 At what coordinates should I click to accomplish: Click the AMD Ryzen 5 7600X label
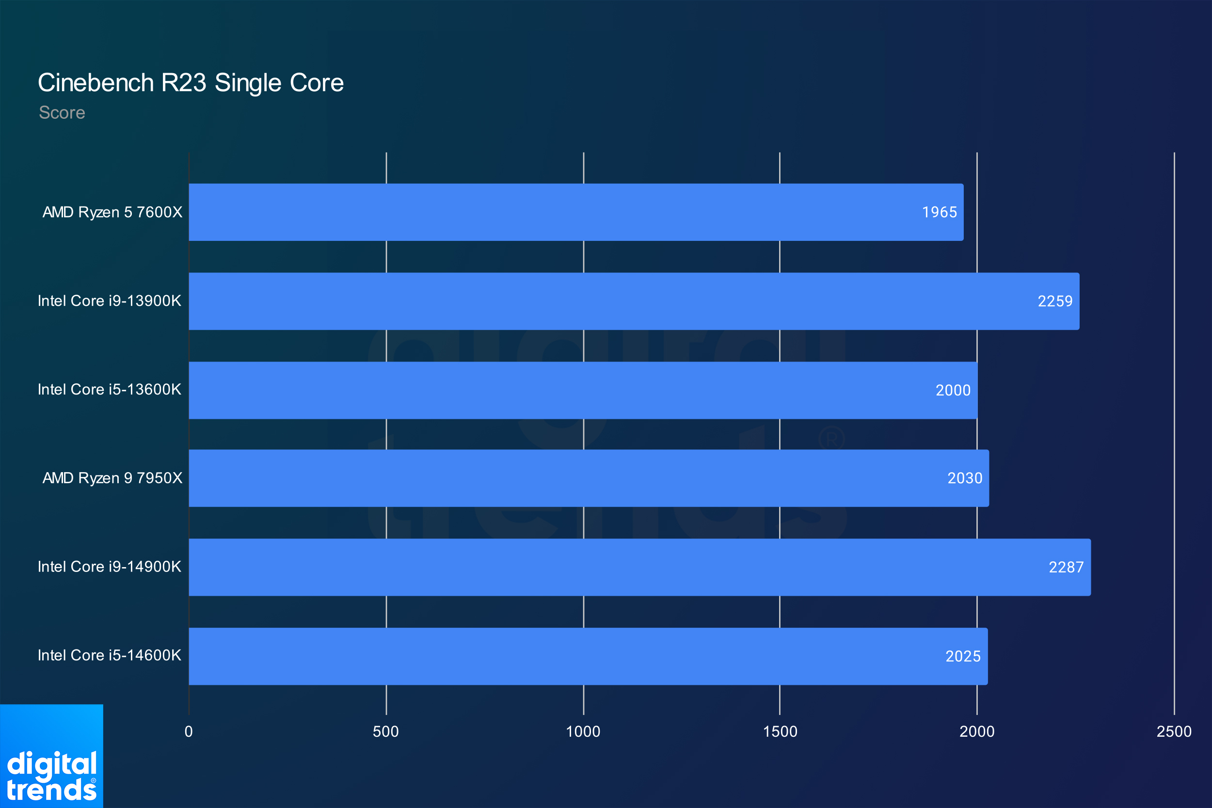(x=112, y=212)
